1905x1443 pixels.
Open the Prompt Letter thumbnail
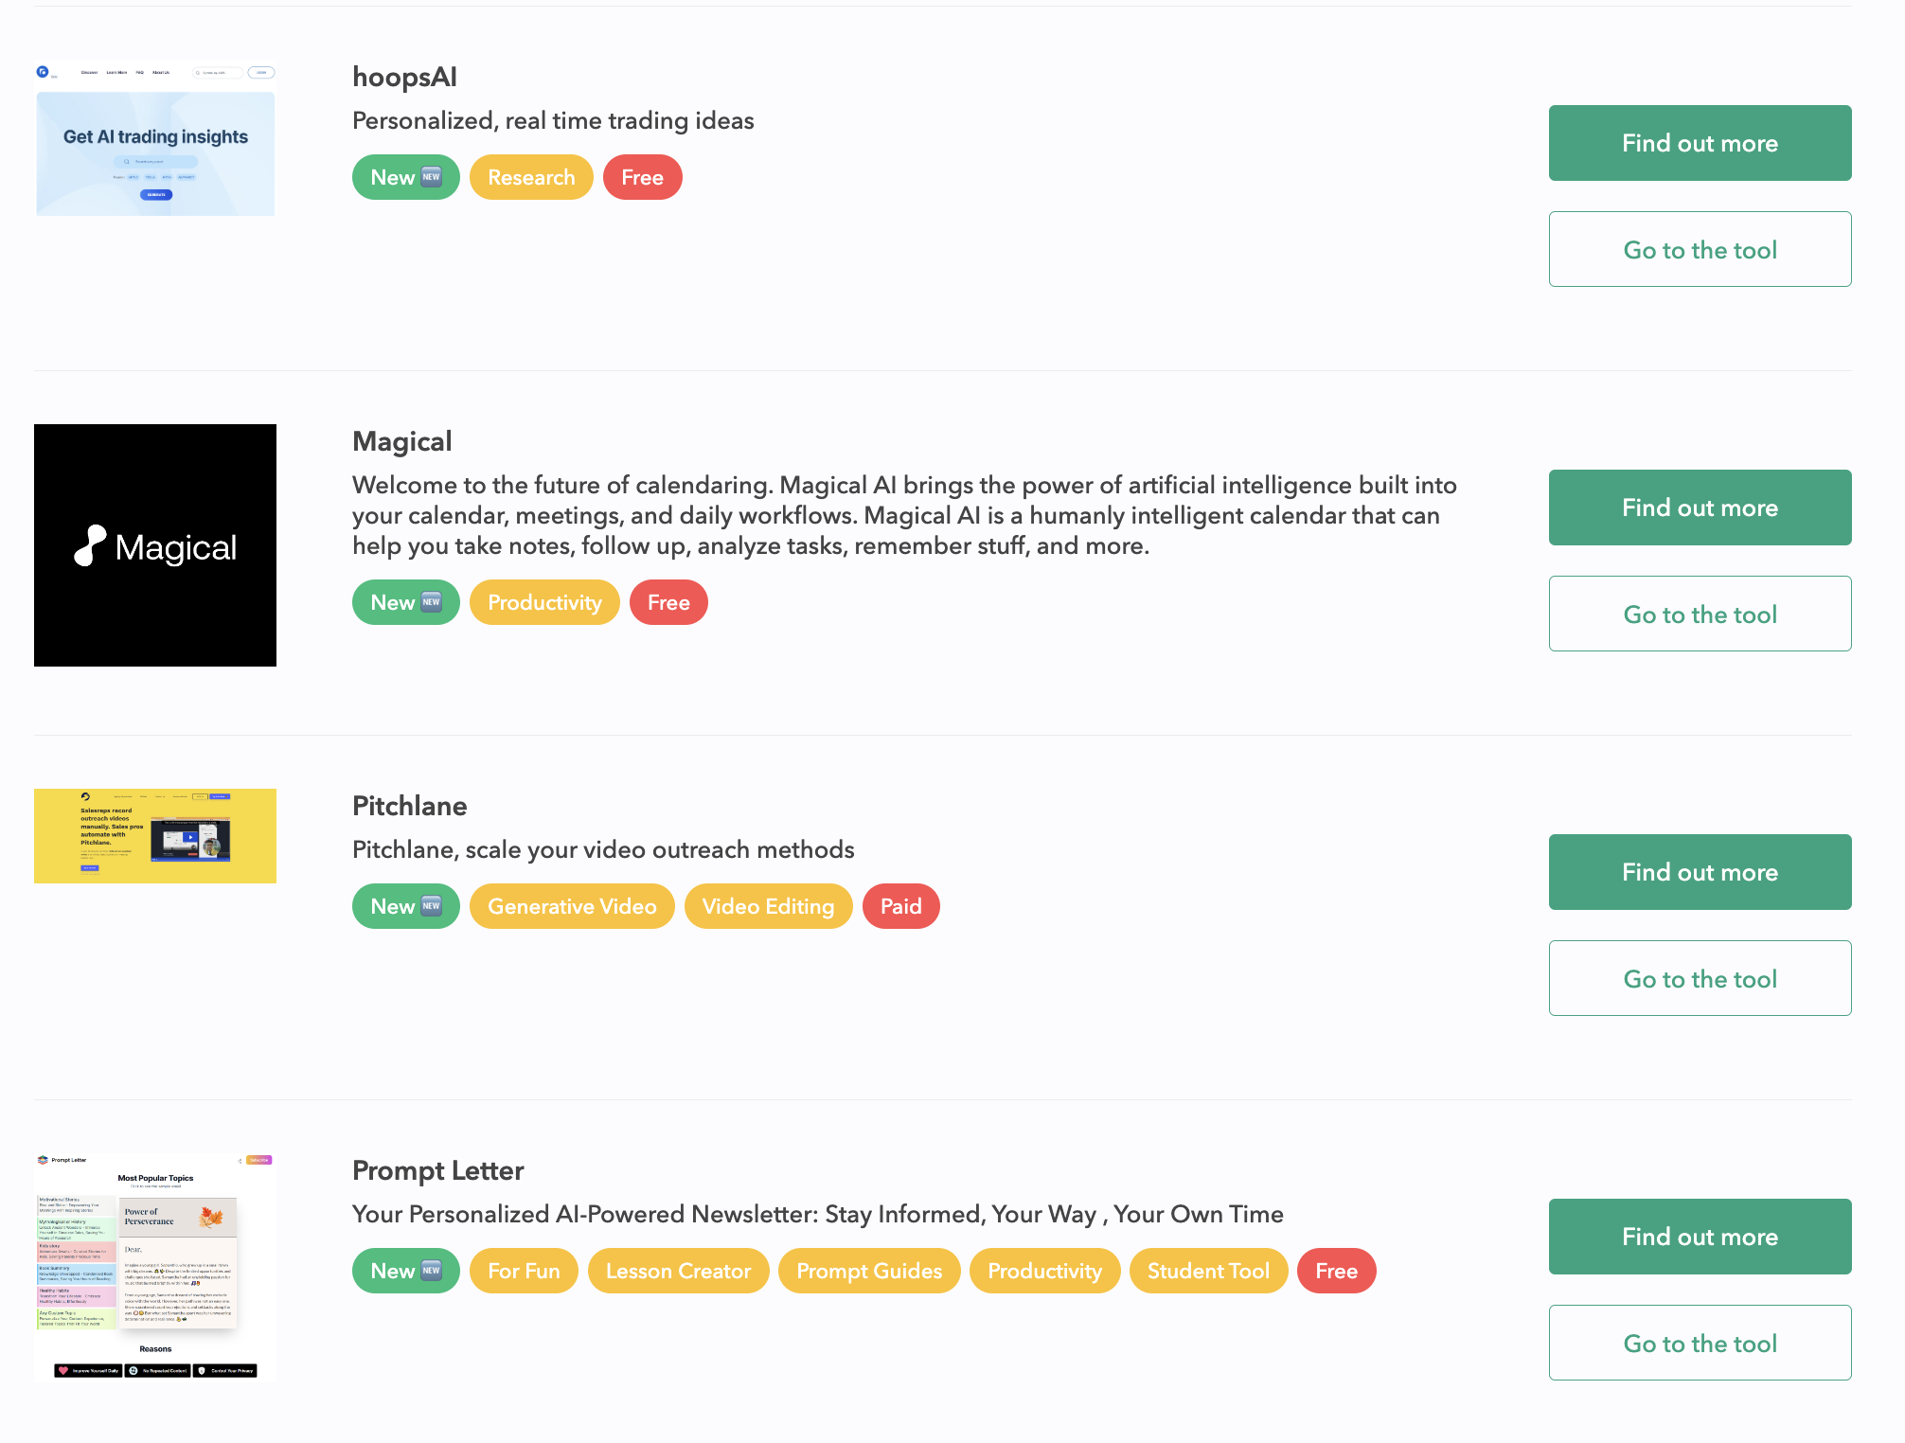(155, 1267)
